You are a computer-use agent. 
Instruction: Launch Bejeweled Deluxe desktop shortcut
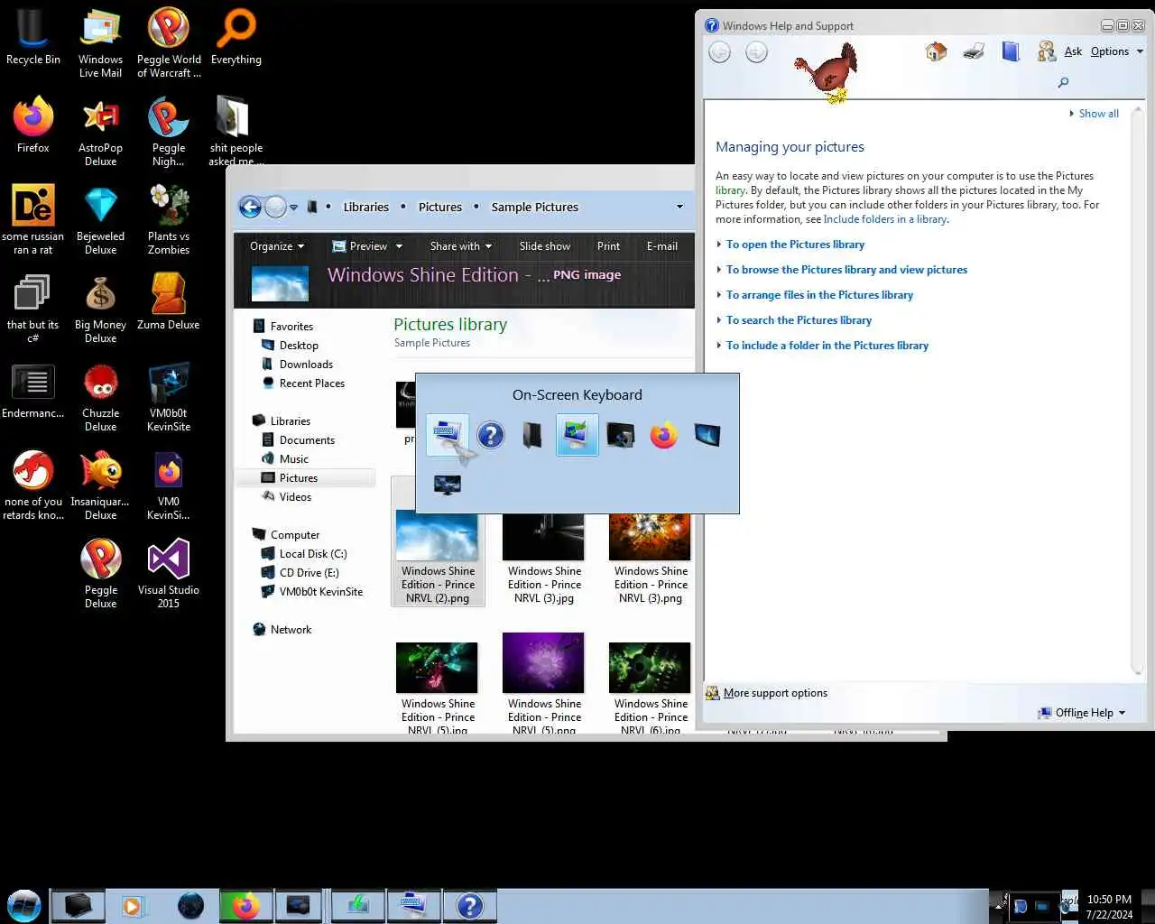click(100, 221)
